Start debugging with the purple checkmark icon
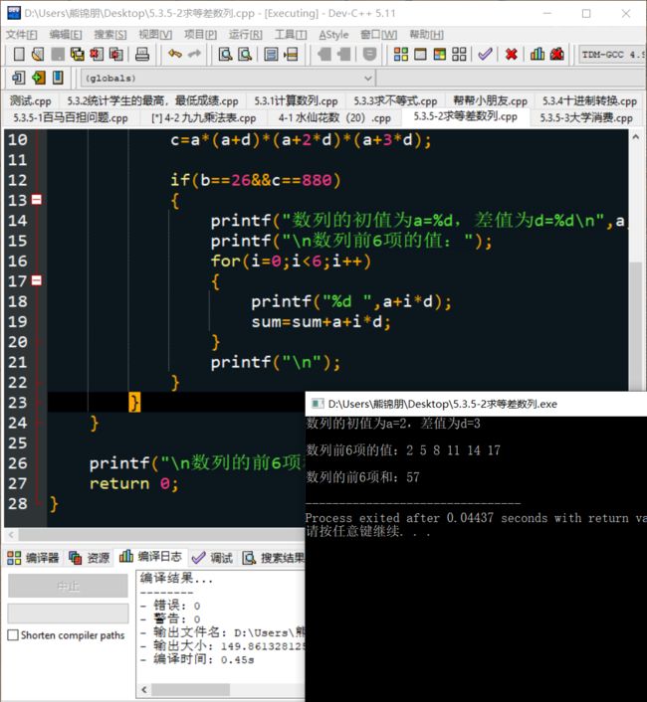 coord(485,55)
